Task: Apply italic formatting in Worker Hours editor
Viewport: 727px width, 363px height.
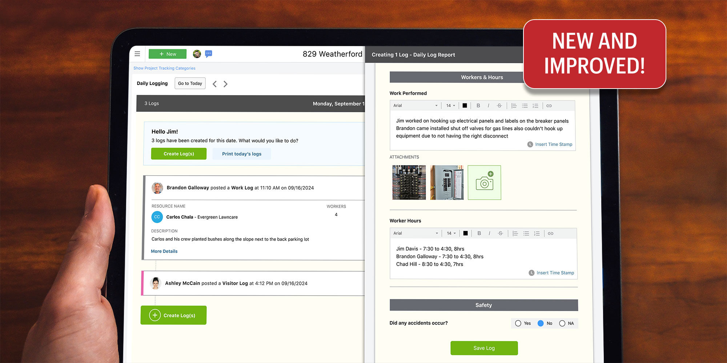Action: click(489, 233)
